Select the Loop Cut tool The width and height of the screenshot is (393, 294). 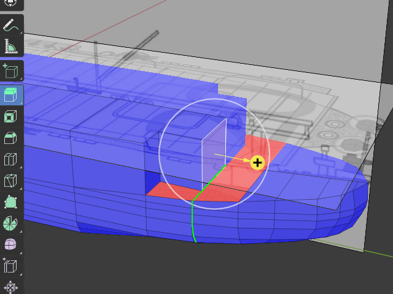point(11,159)
